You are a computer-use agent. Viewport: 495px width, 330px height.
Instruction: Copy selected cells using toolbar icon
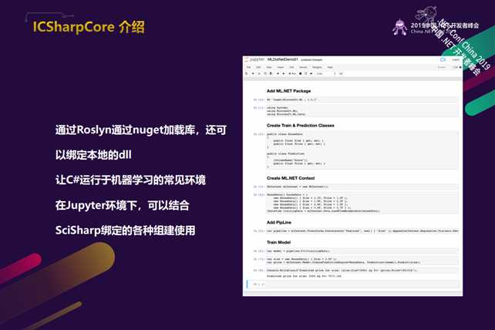pos(265,73)
